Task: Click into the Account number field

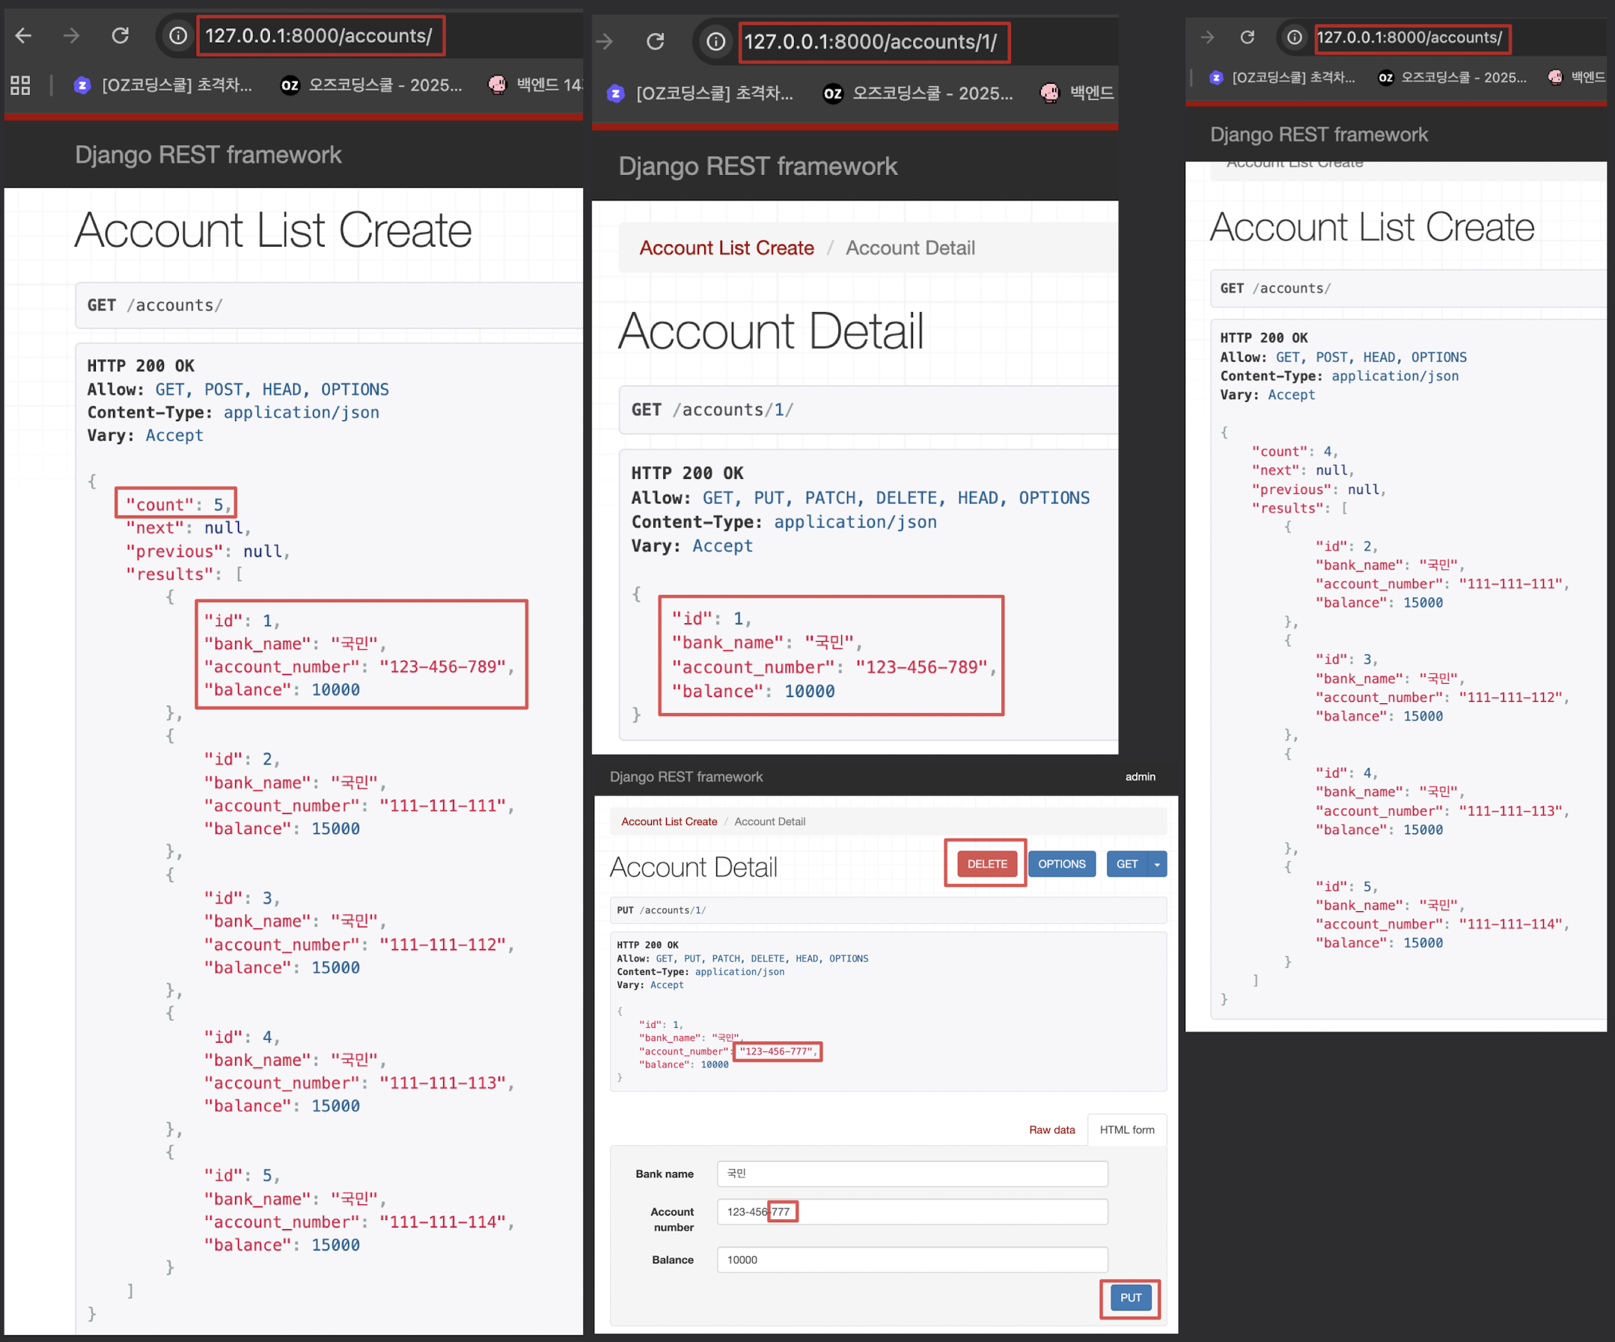Action: coord(912,1211)
